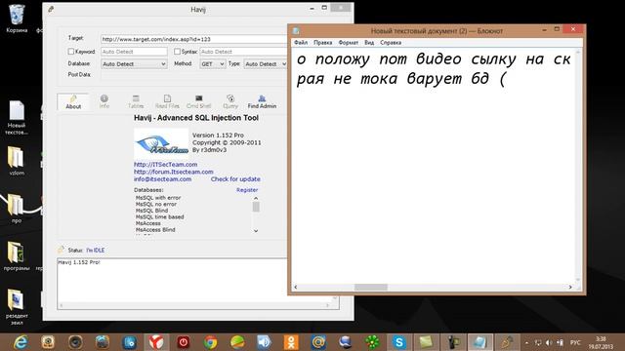Viewport: 625px width, 351px height.
Task: Launch Internet Explorer from the taskbar
Action: tap(21, 342)
